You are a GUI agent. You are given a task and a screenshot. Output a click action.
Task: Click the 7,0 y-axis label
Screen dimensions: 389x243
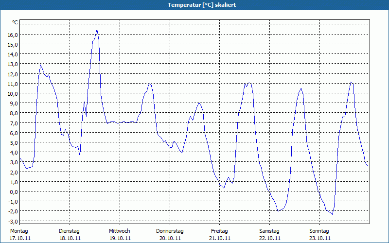pos(14,123)
